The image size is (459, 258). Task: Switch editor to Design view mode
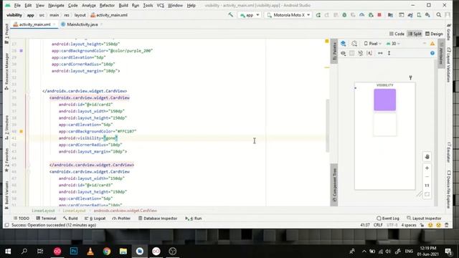pos(434,34)
